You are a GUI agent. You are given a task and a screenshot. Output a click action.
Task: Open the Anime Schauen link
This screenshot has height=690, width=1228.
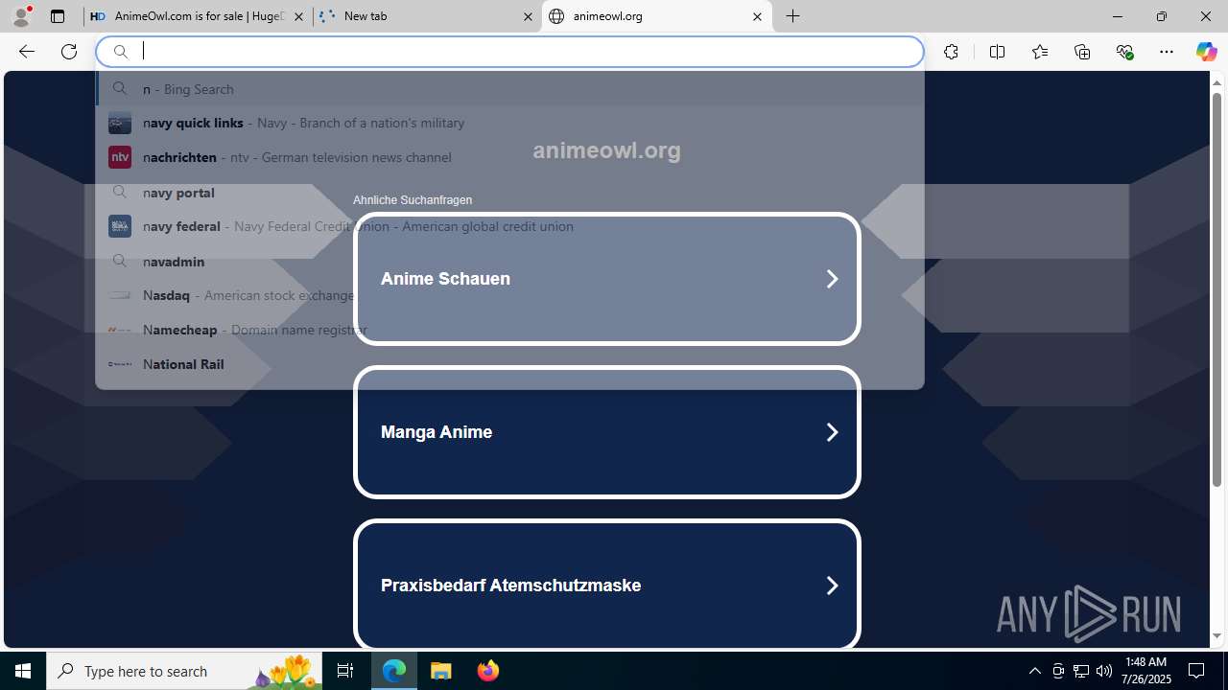click(606, 279)
